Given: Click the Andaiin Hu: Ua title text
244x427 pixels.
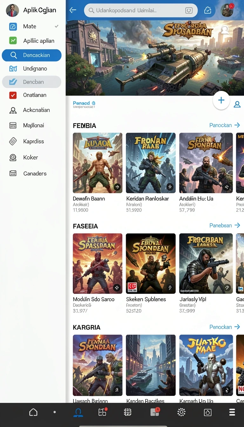Looking at the screenshot, I should 196,199.
